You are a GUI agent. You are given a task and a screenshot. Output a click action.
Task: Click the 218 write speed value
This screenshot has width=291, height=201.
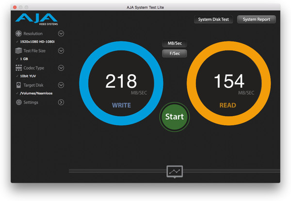pos(121,81)
